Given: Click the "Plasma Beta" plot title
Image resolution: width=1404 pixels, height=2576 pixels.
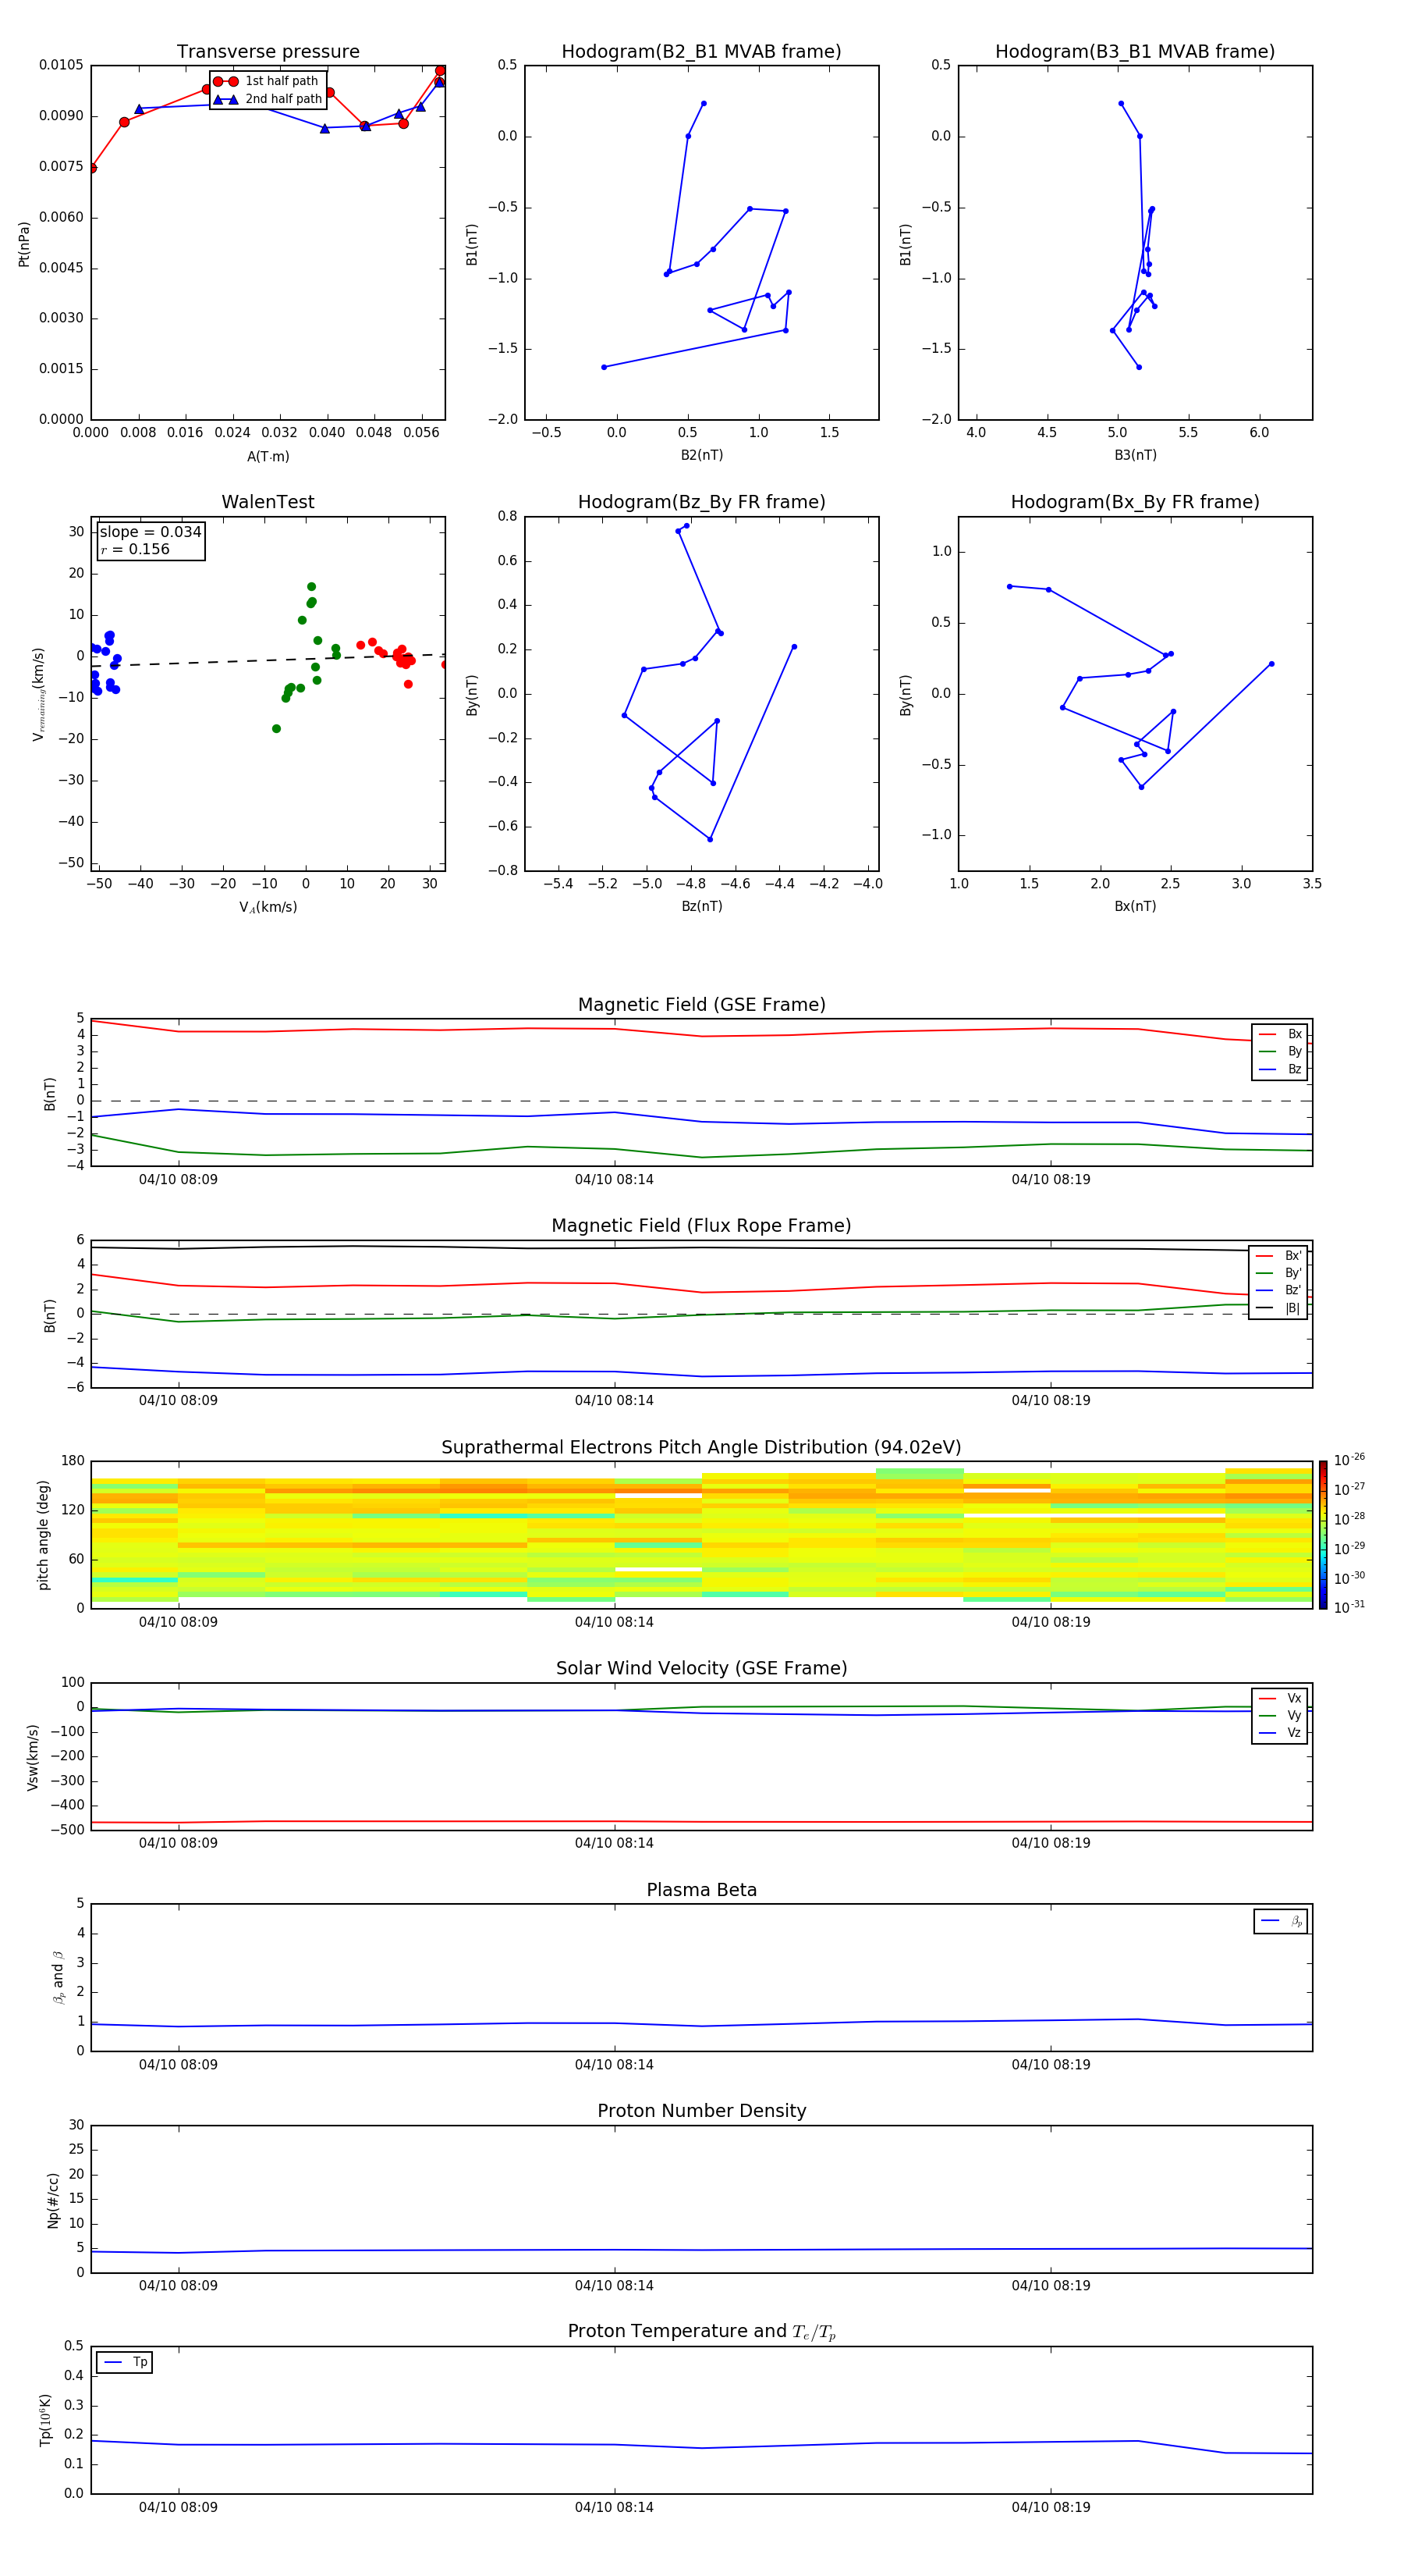Looking at the screenshot, I should click(701, 1890).
